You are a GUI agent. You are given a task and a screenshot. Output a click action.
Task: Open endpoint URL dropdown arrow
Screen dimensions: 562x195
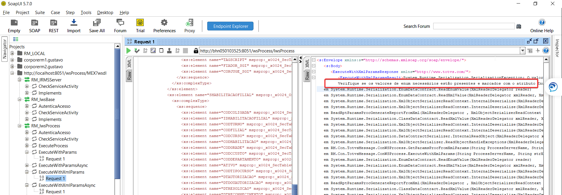[x=523, y=51]
